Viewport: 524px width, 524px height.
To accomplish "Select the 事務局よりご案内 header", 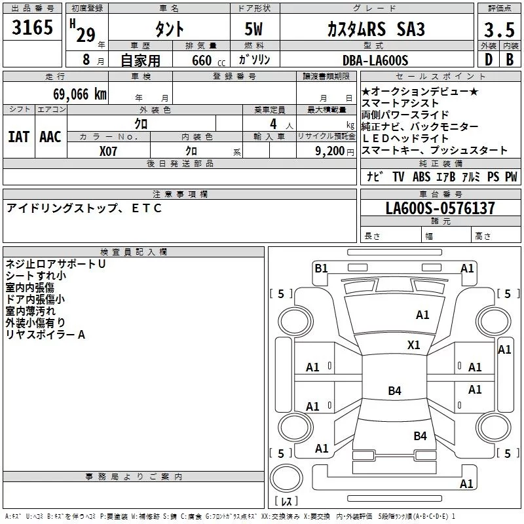I will [134, 477].
